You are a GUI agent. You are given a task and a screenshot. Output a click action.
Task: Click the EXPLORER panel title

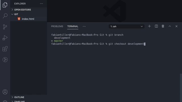20,4
